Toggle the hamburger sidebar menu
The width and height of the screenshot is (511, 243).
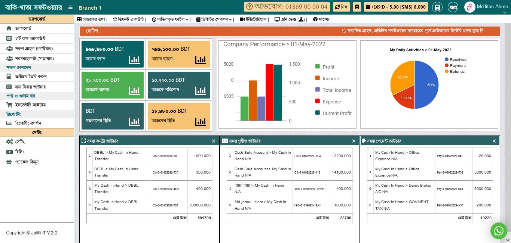click(x=70, y=7)
